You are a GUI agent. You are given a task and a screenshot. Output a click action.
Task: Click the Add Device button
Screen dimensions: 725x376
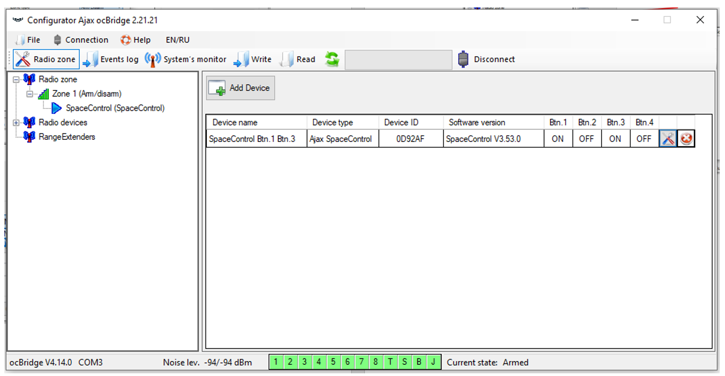click(x=240, y=88)
